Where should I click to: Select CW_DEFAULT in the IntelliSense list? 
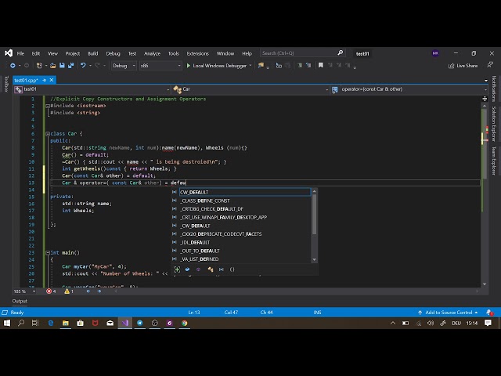tap(245, 192)
